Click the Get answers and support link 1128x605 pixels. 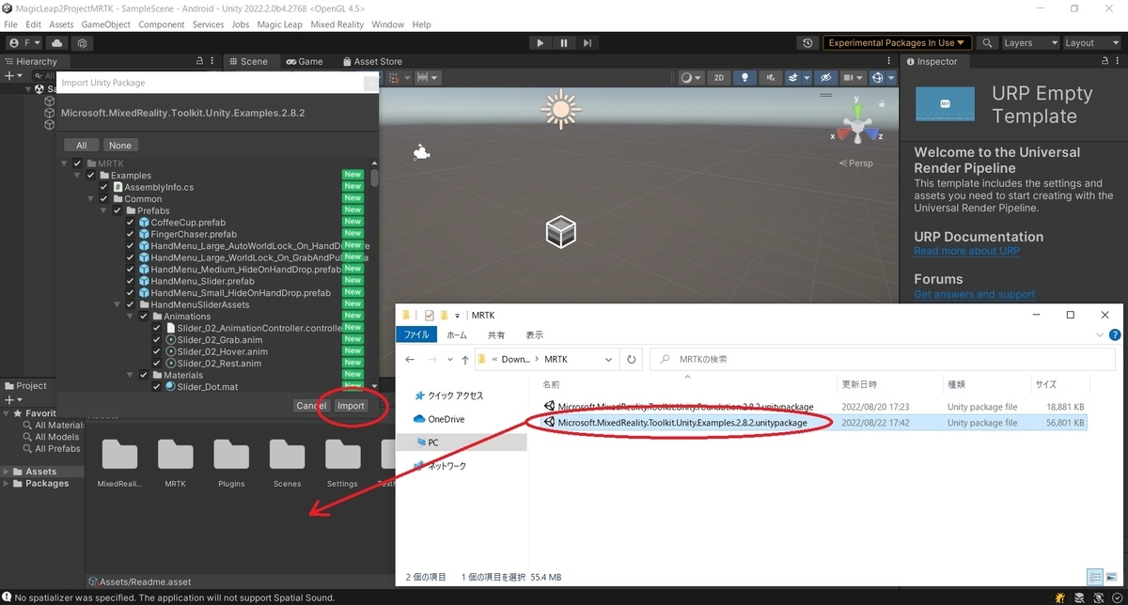974,295
